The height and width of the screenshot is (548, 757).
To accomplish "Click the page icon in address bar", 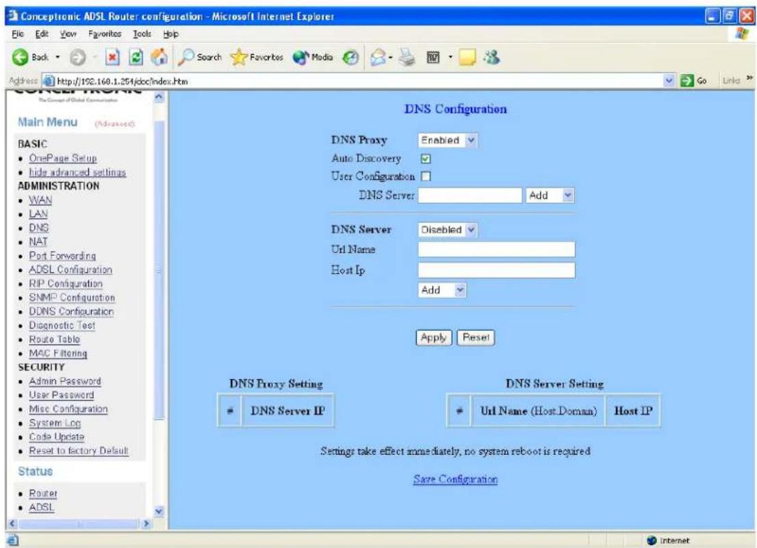I will point(49,81).
